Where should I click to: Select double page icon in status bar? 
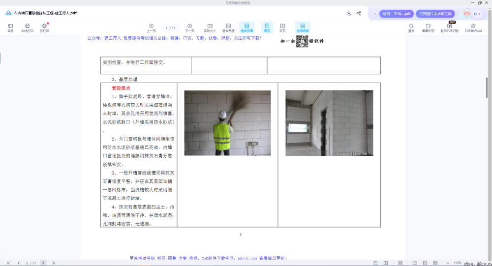(x=386, y=263)
